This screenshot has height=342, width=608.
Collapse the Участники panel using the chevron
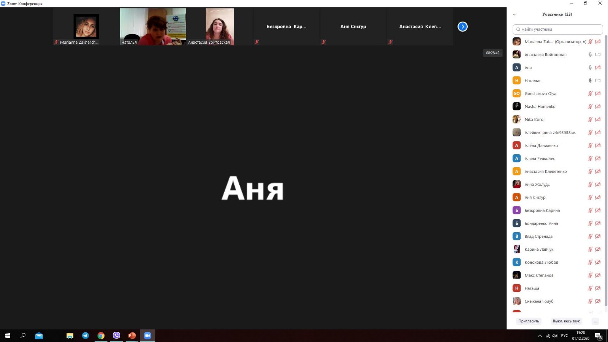click(x=514, y=15)
